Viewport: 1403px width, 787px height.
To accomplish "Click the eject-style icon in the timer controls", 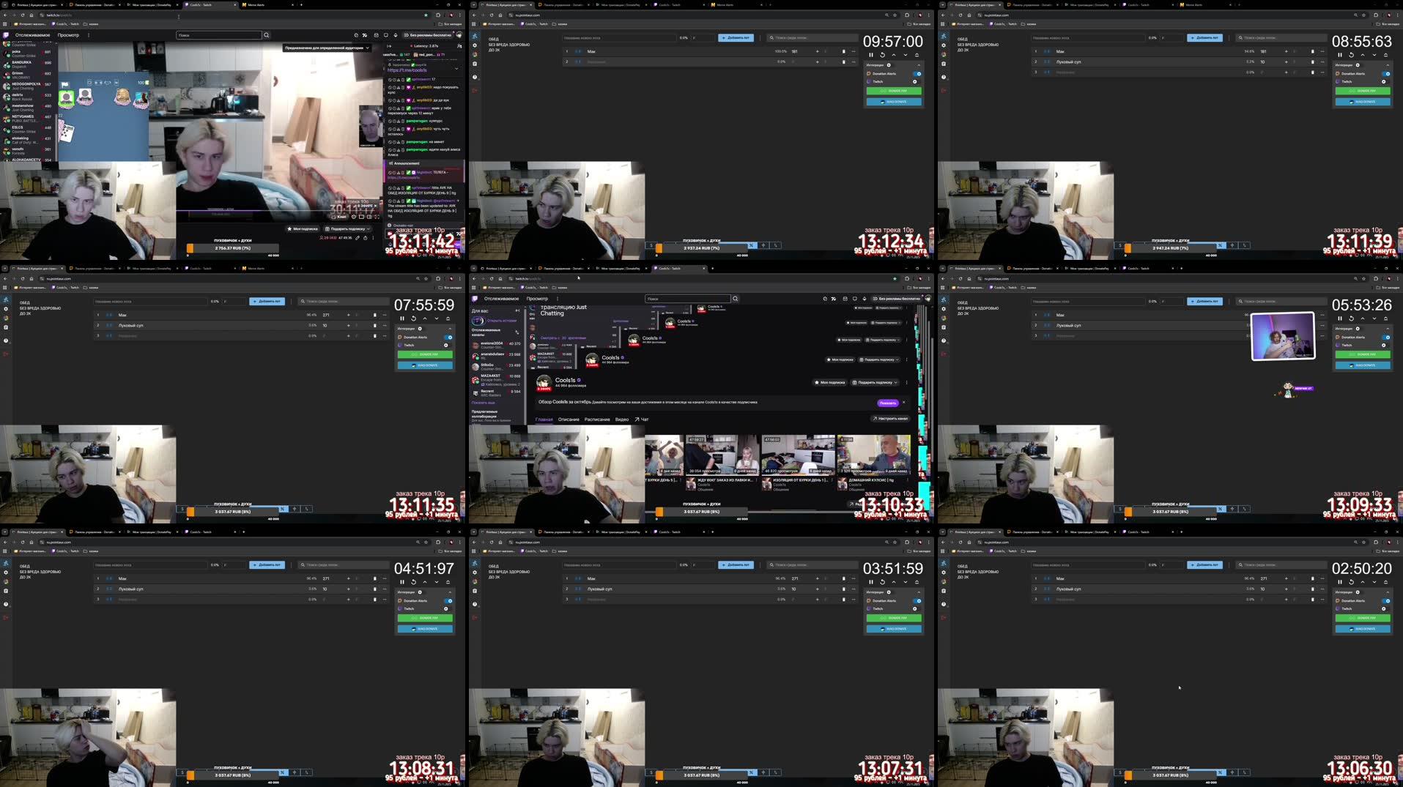I will (x=917, y=54).
